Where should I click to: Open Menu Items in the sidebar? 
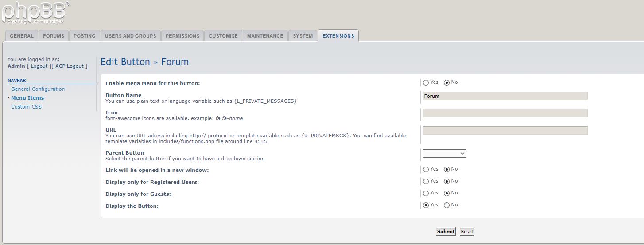tap(27, 98)
